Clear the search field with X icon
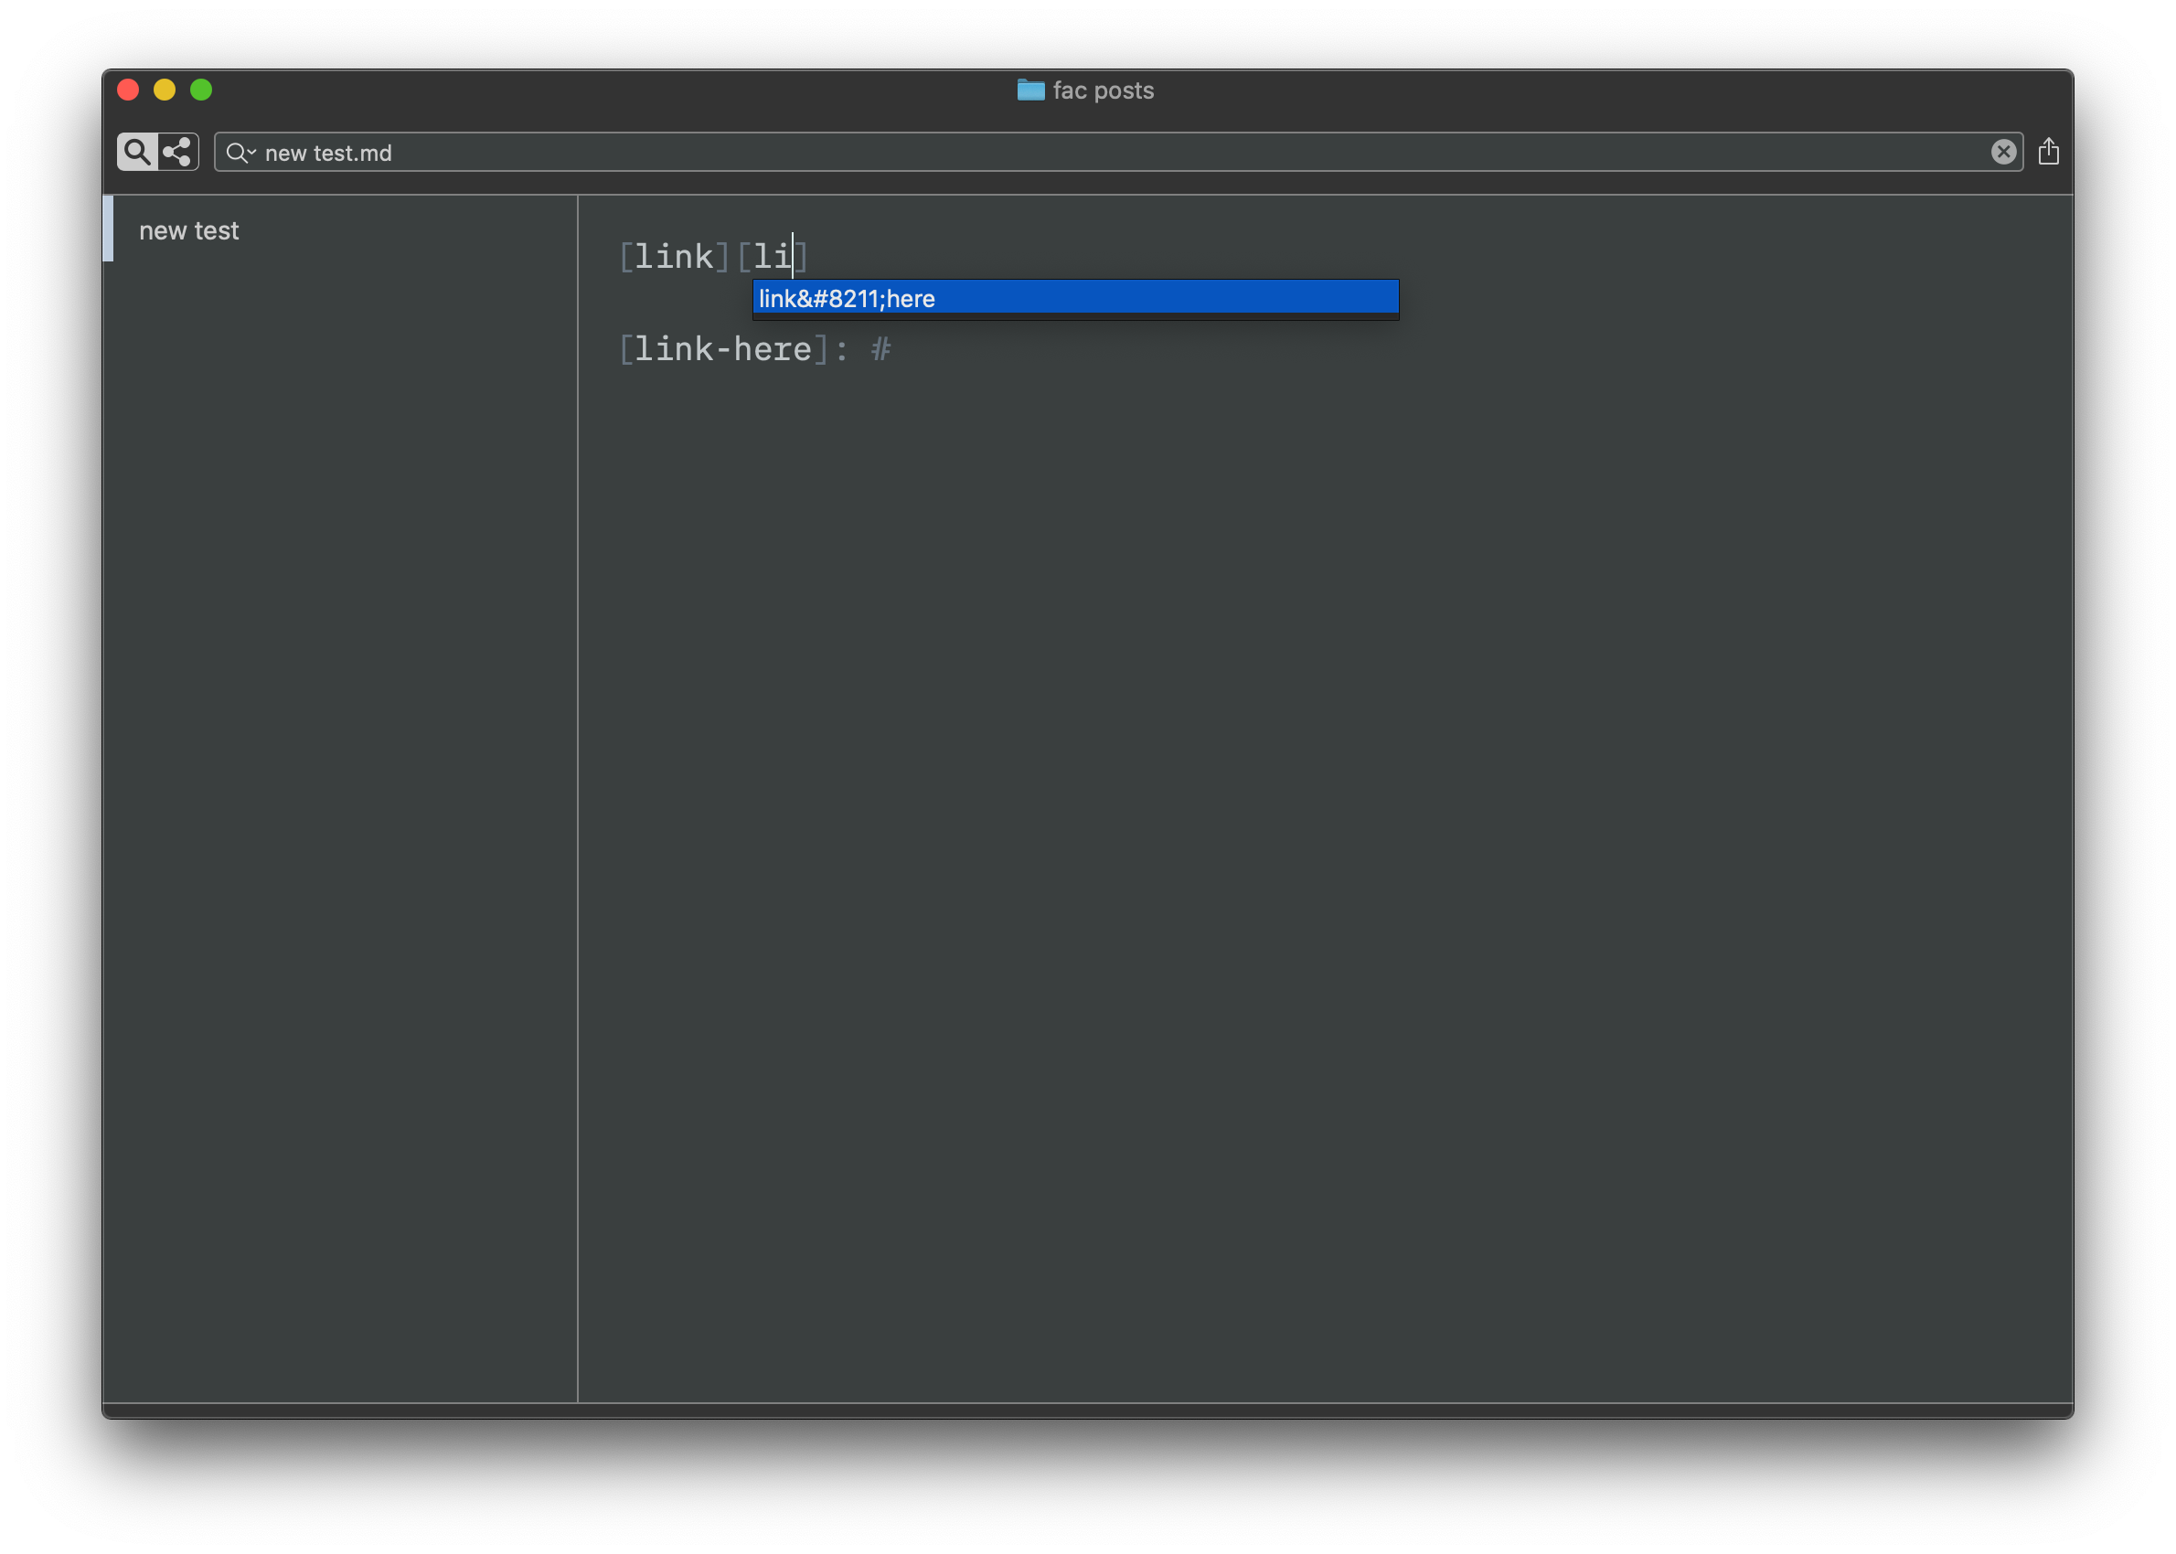This screenshot has height=1554, width=2176. point(2003,152)
